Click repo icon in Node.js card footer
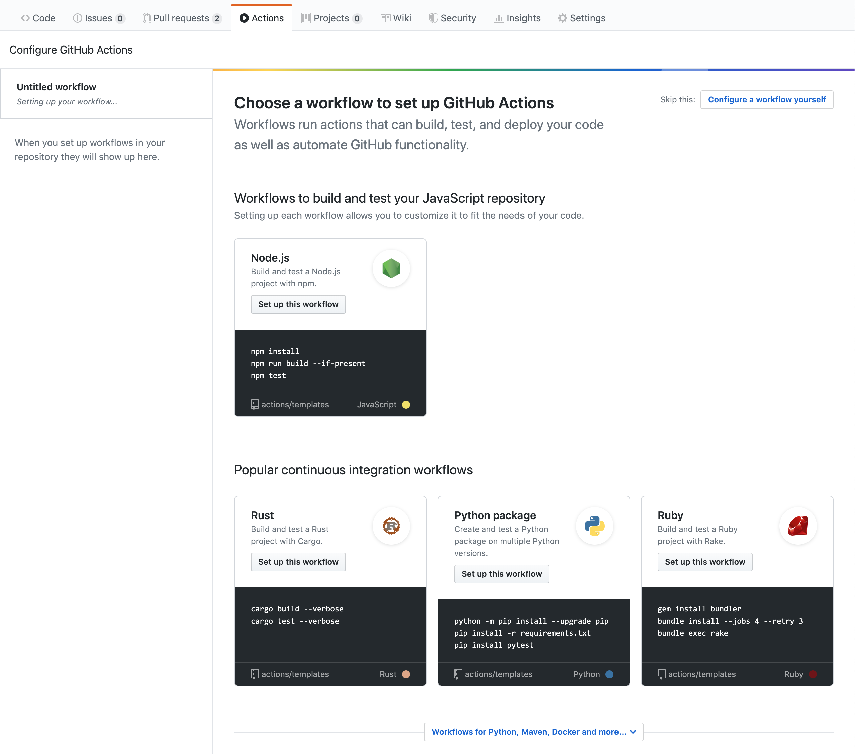 tap(255, 405)
